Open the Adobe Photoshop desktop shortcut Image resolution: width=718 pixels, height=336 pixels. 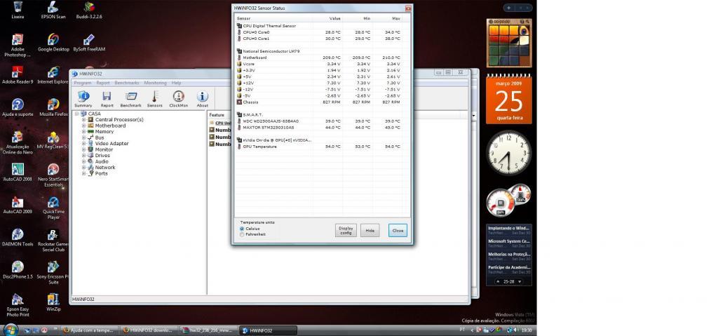[x=18, y=45]
